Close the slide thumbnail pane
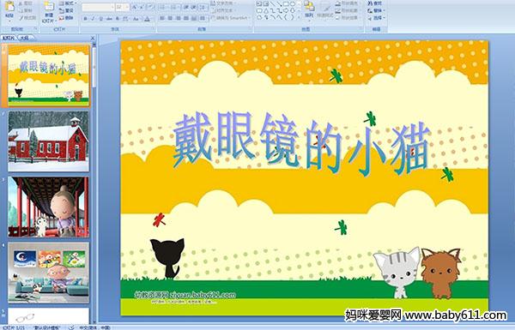This screenshot has width=515, height=330. (93, 38)
